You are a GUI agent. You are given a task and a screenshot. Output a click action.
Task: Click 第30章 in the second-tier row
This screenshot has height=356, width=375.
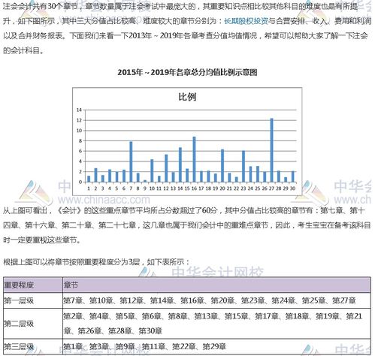click(150, 331)
